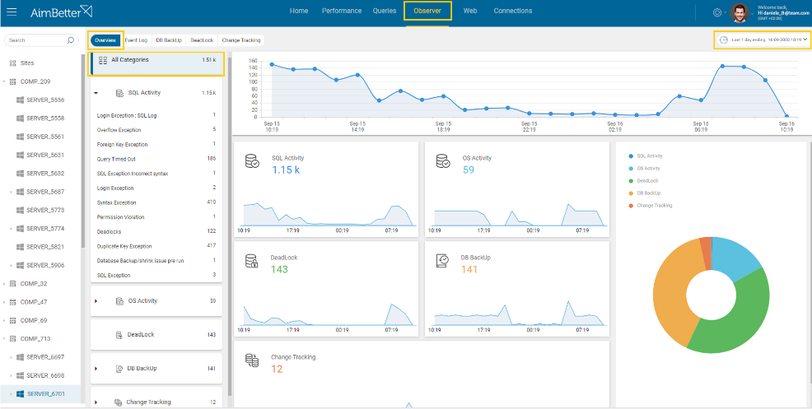The image size is (812, 409).
Task: Open the user profile avatar
Action: [x=740, y=13]
